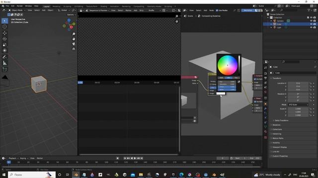Hide the Camera object in outliner
Viewport: 318px width, 178px height.
[311, 21]
